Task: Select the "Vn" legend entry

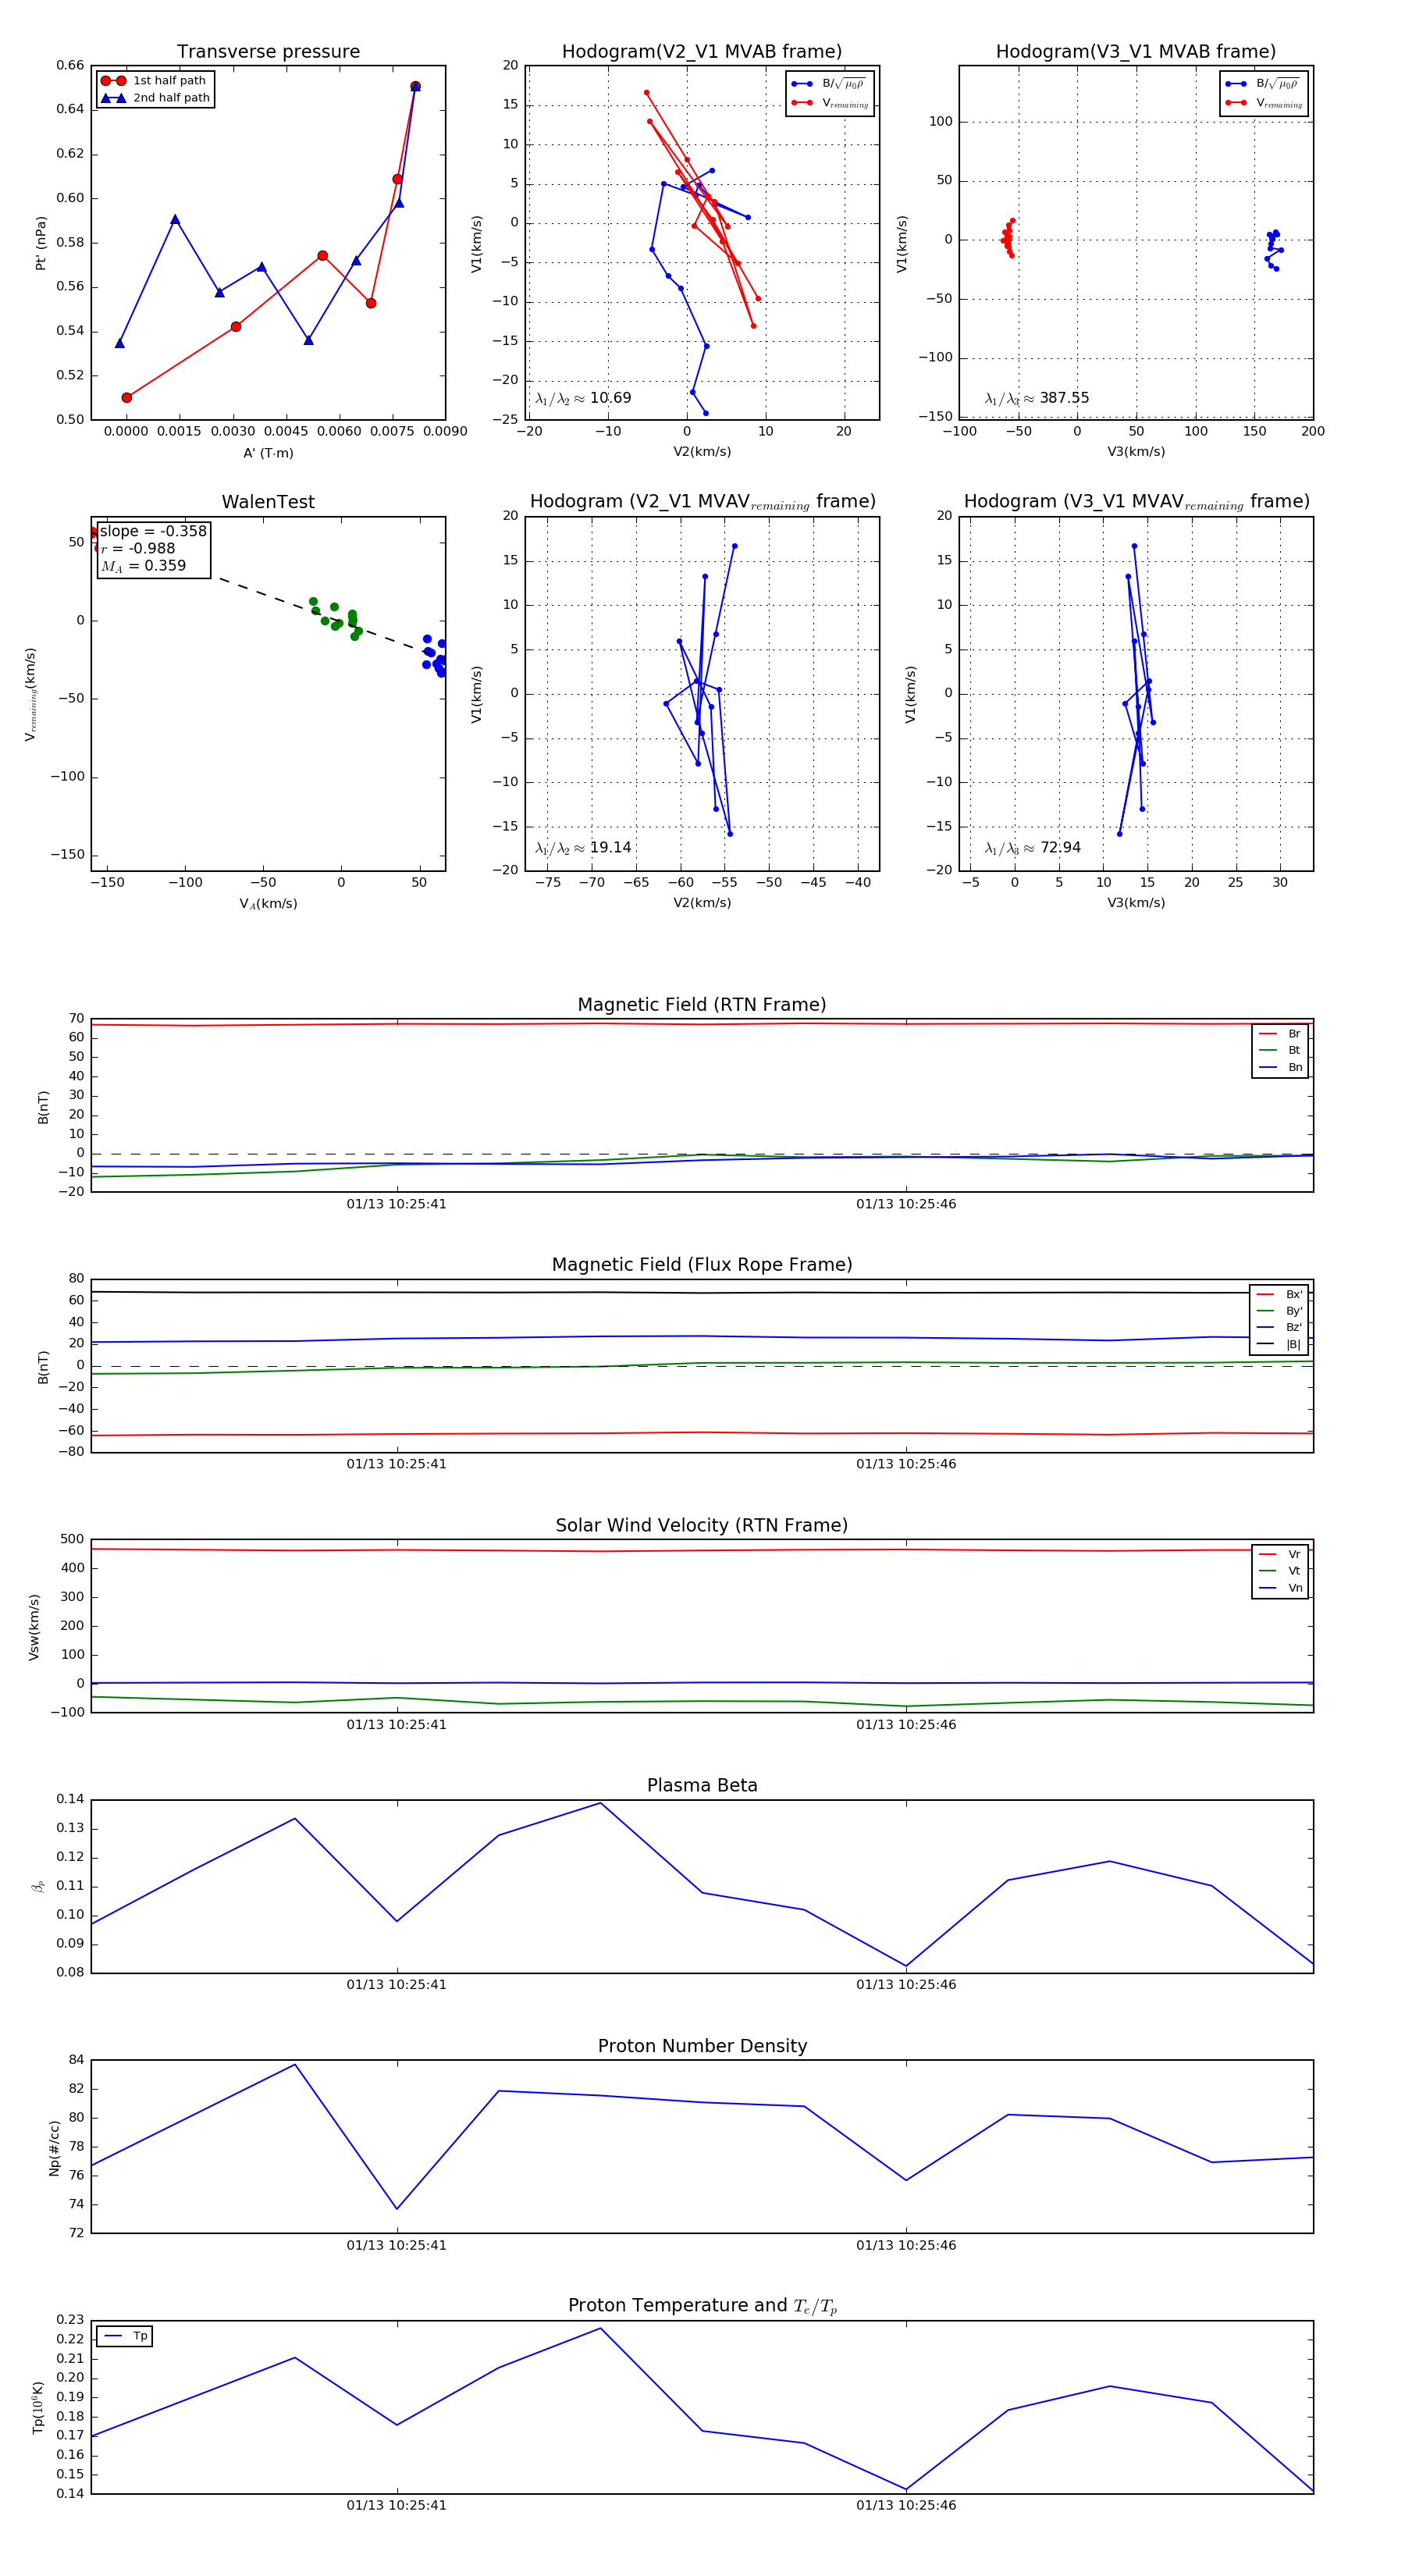Action: [1281, 1588]
